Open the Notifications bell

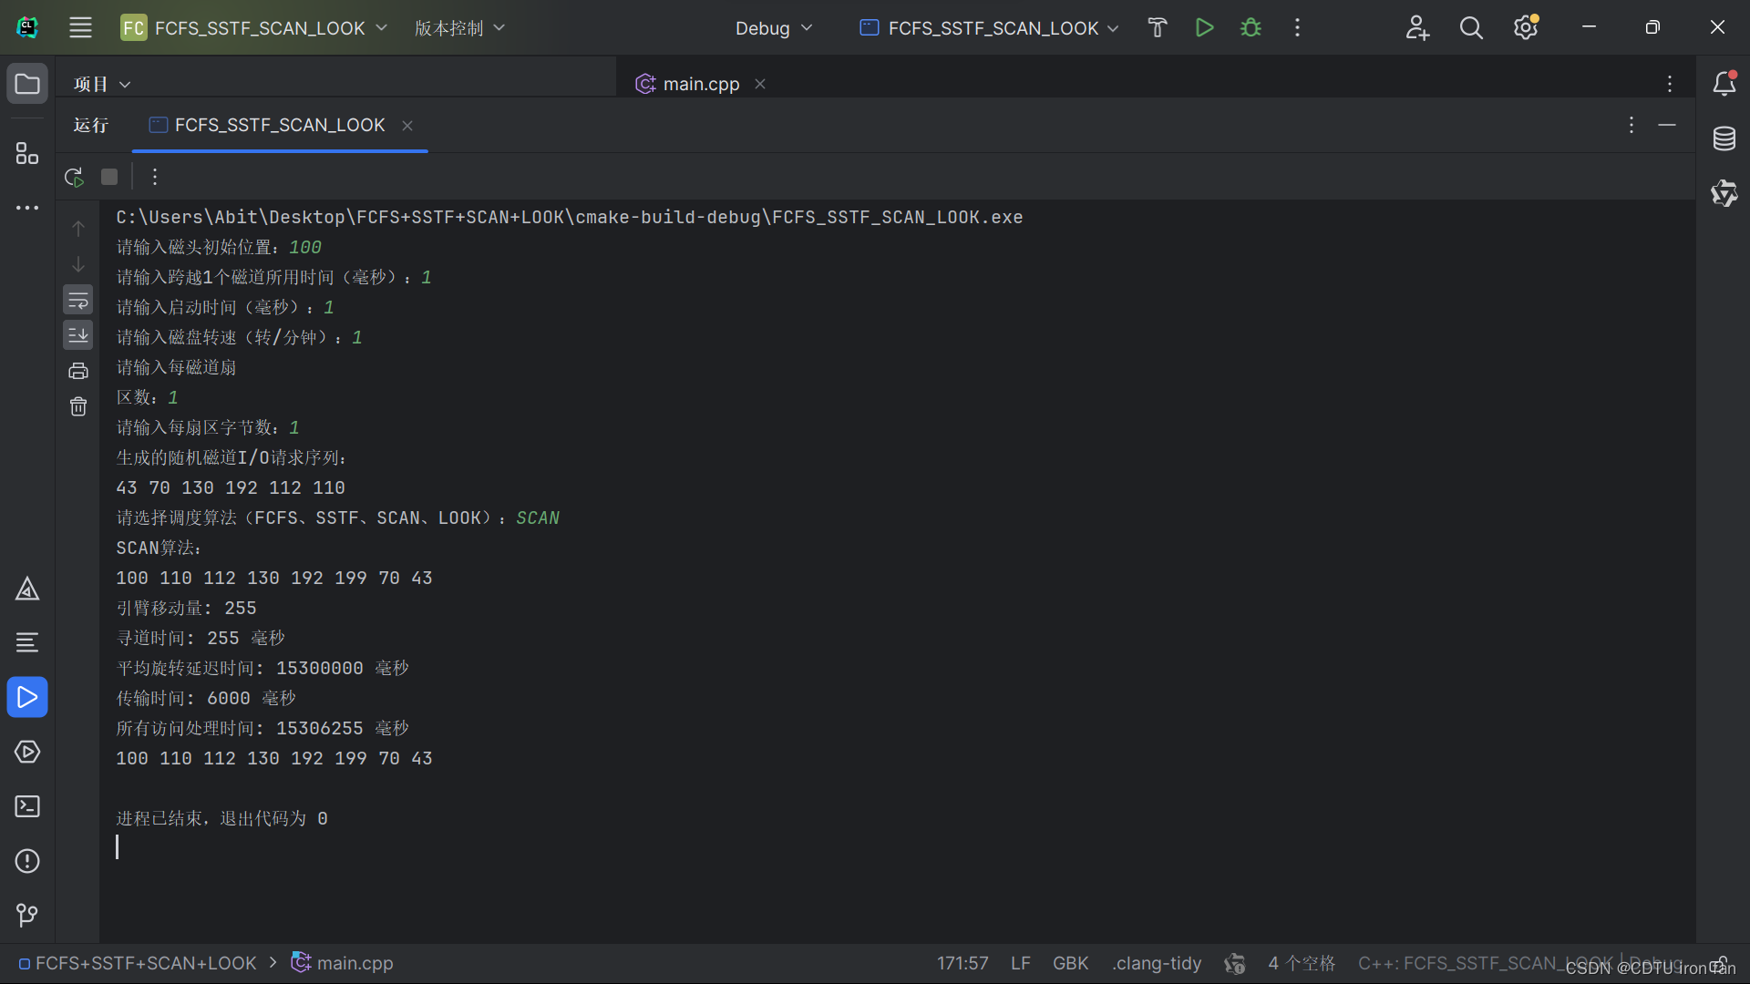(1724, 84)
